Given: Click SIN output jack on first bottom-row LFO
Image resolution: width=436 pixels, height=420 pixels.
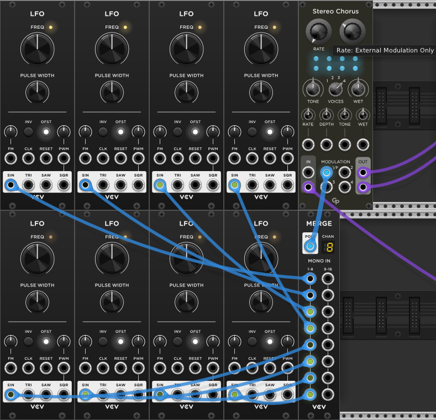Looking at the screenshot, I should pos(10,395).
